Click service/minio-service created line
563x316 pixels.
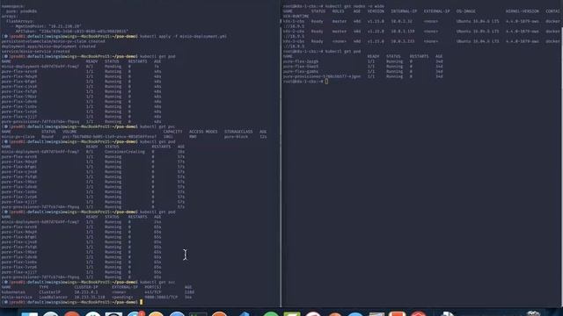(35, 51)
